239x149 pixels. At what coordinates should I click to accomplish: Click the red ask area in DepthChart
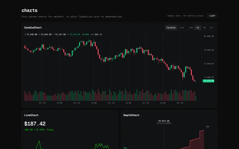point(197,143)
